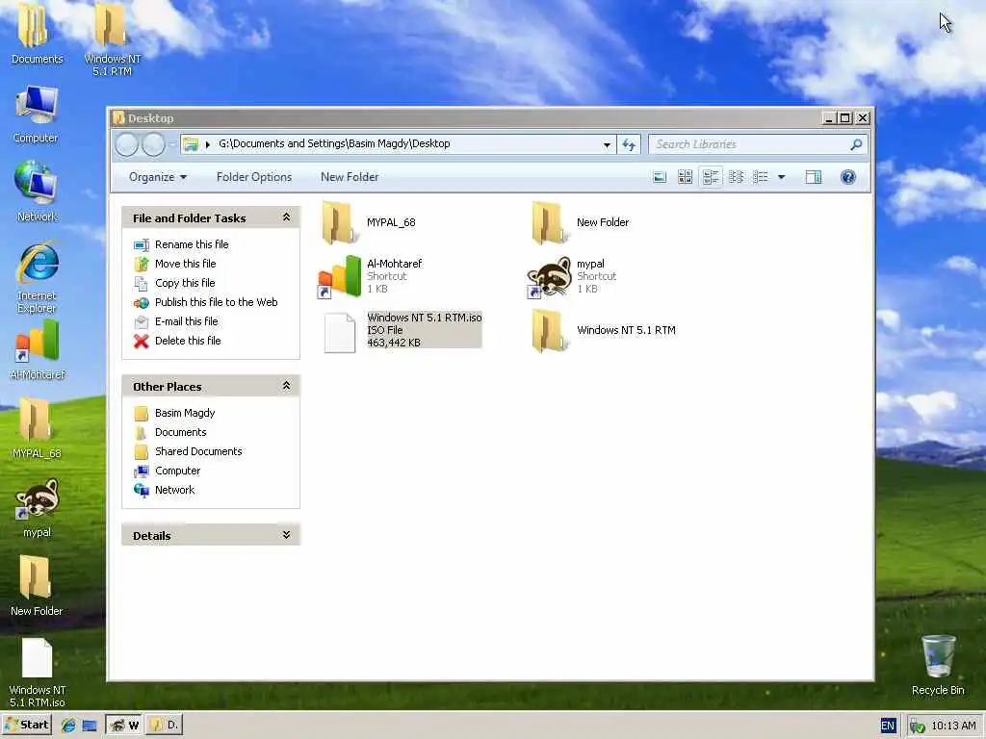
Task: Select Windows NT 5.1 RTM desktop folder icon
Action: (x=112, y=38)
